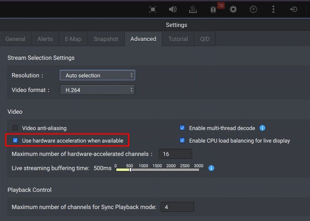Viewport: 310px width, 221px height.
Task: Click the live streaming buffering time slider
Action: coord(157,170)
